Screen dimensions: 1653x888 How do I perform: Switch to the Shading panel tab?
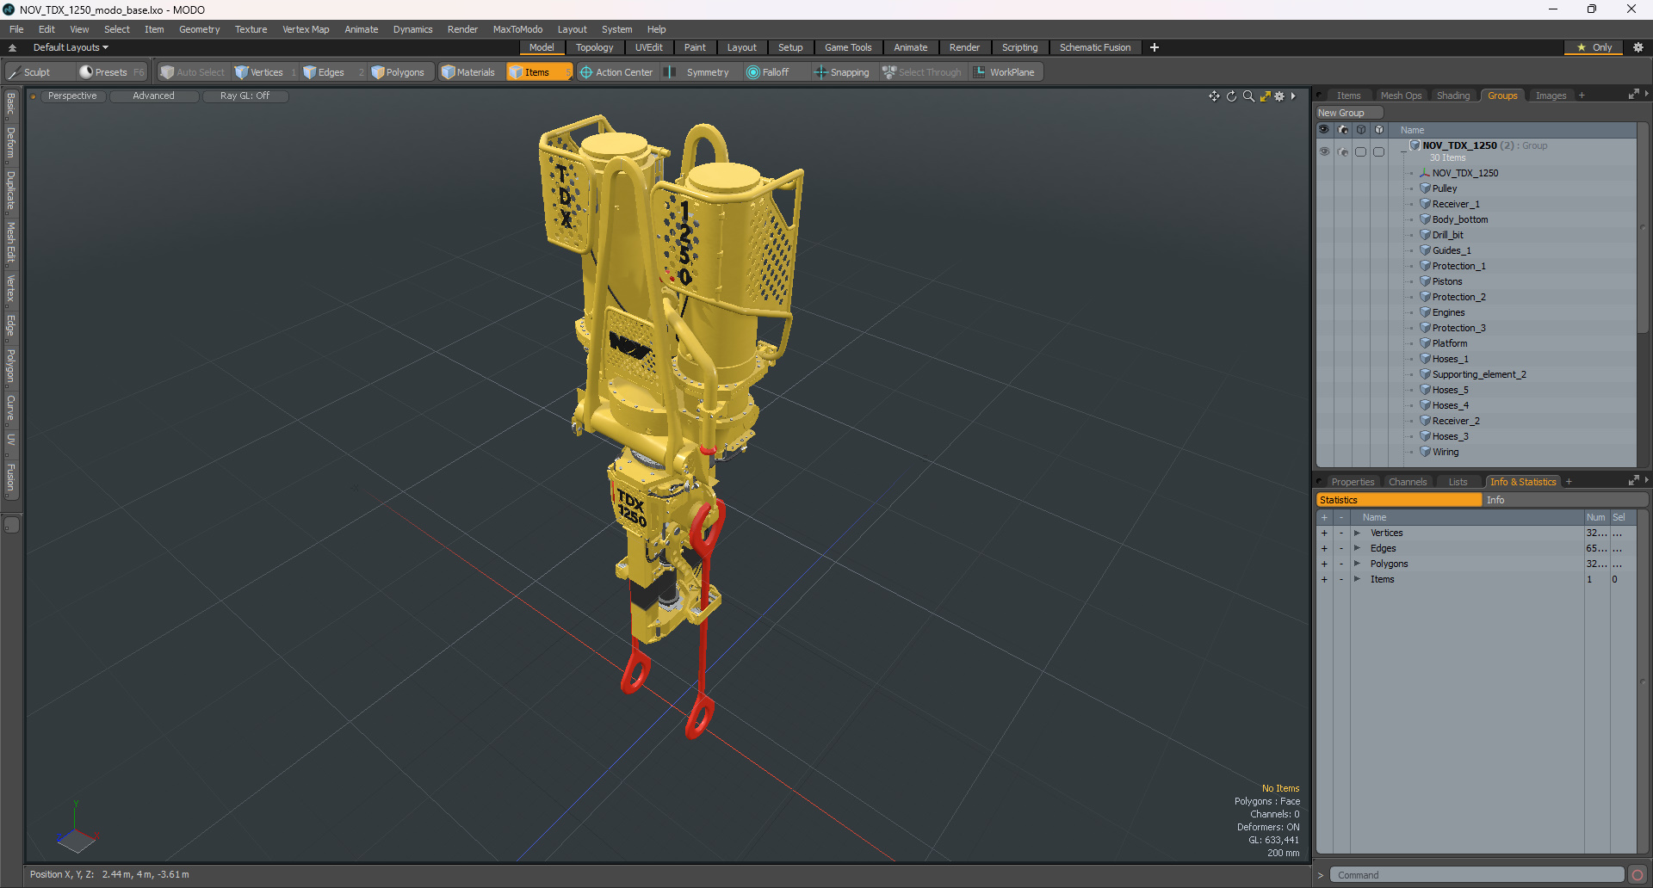[1453, 96]
